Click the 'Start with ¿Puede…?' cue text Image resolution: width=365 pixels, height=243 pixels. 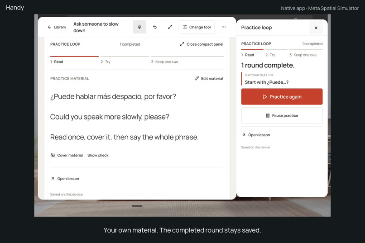coord(267,82)
